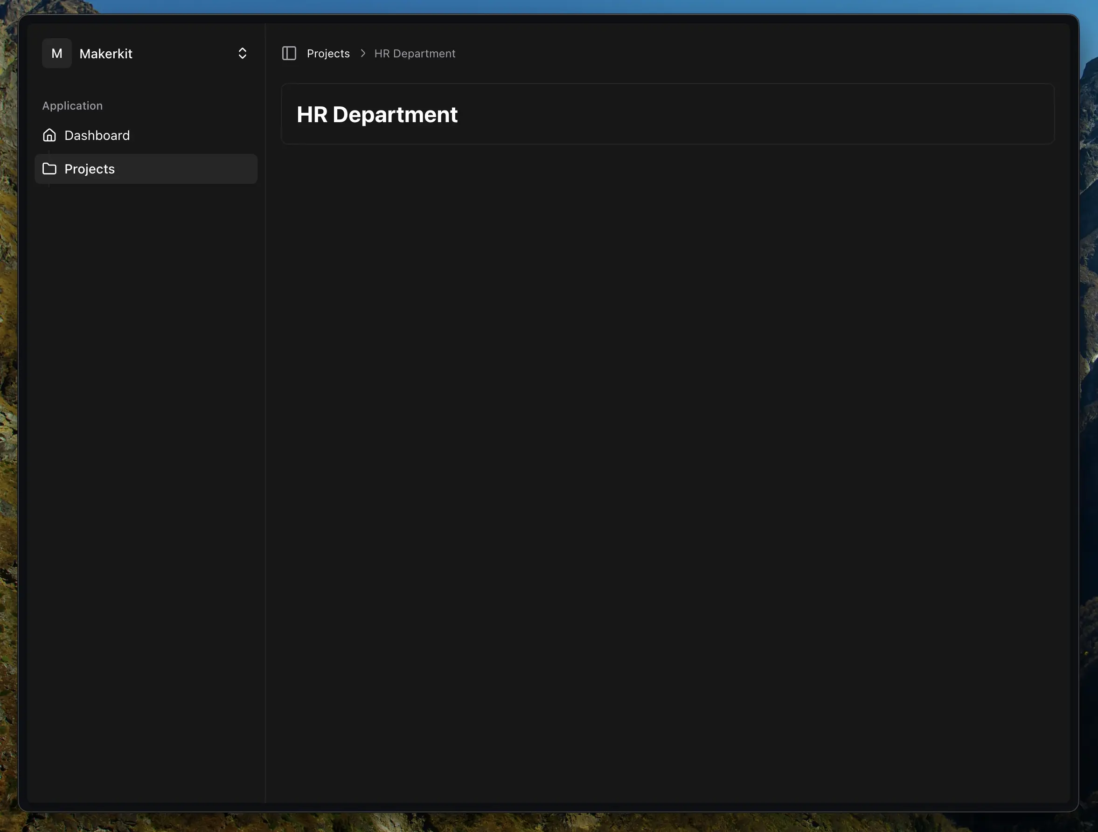Collapse the Application sidebar group label
Screen dimensions: 1098x832
coord(72,106)
